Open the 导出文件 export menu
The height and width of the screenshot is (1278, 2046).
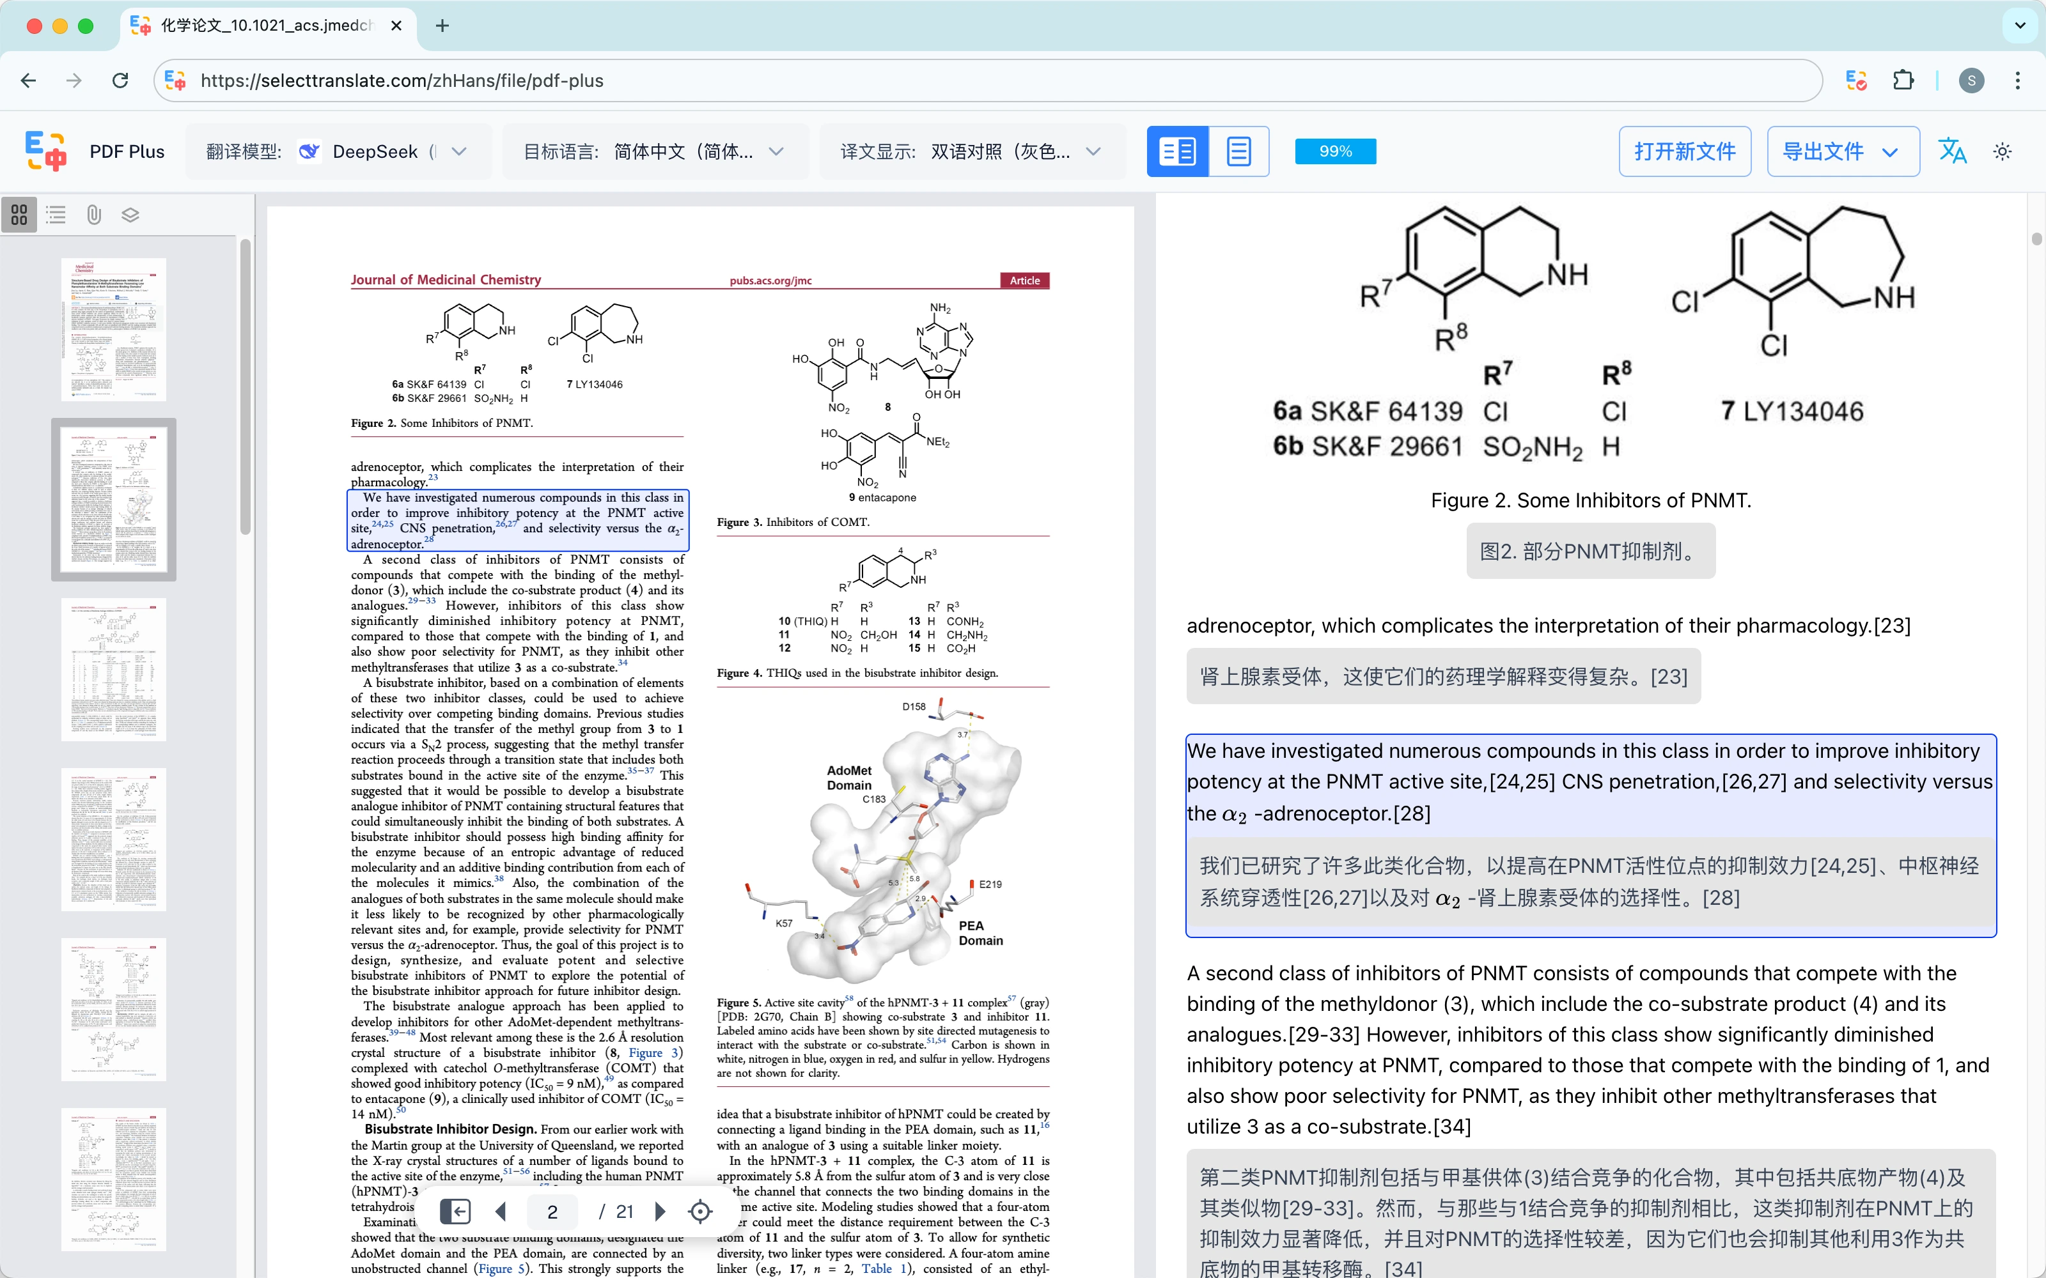click(x=1841, y=151)
